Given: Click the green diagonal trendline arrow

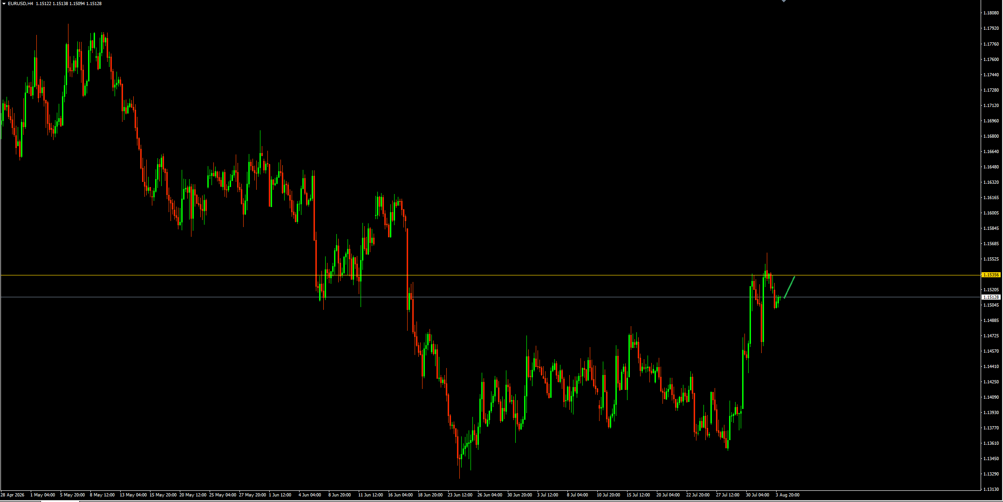Looking at the screenshot, I should point(789,287).
